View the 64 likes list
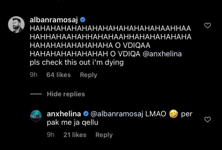This screenshot has width=222, height=150. 58,75
